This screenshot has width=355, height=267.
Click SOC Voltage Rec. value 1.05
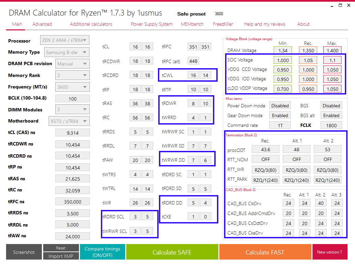pos(308,60)
